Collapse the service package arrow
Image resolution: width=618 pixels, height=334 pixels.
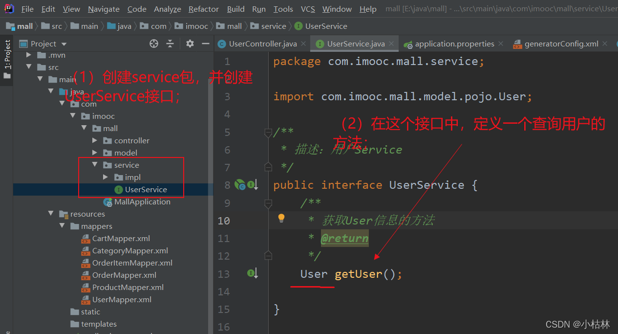[95, 165]
